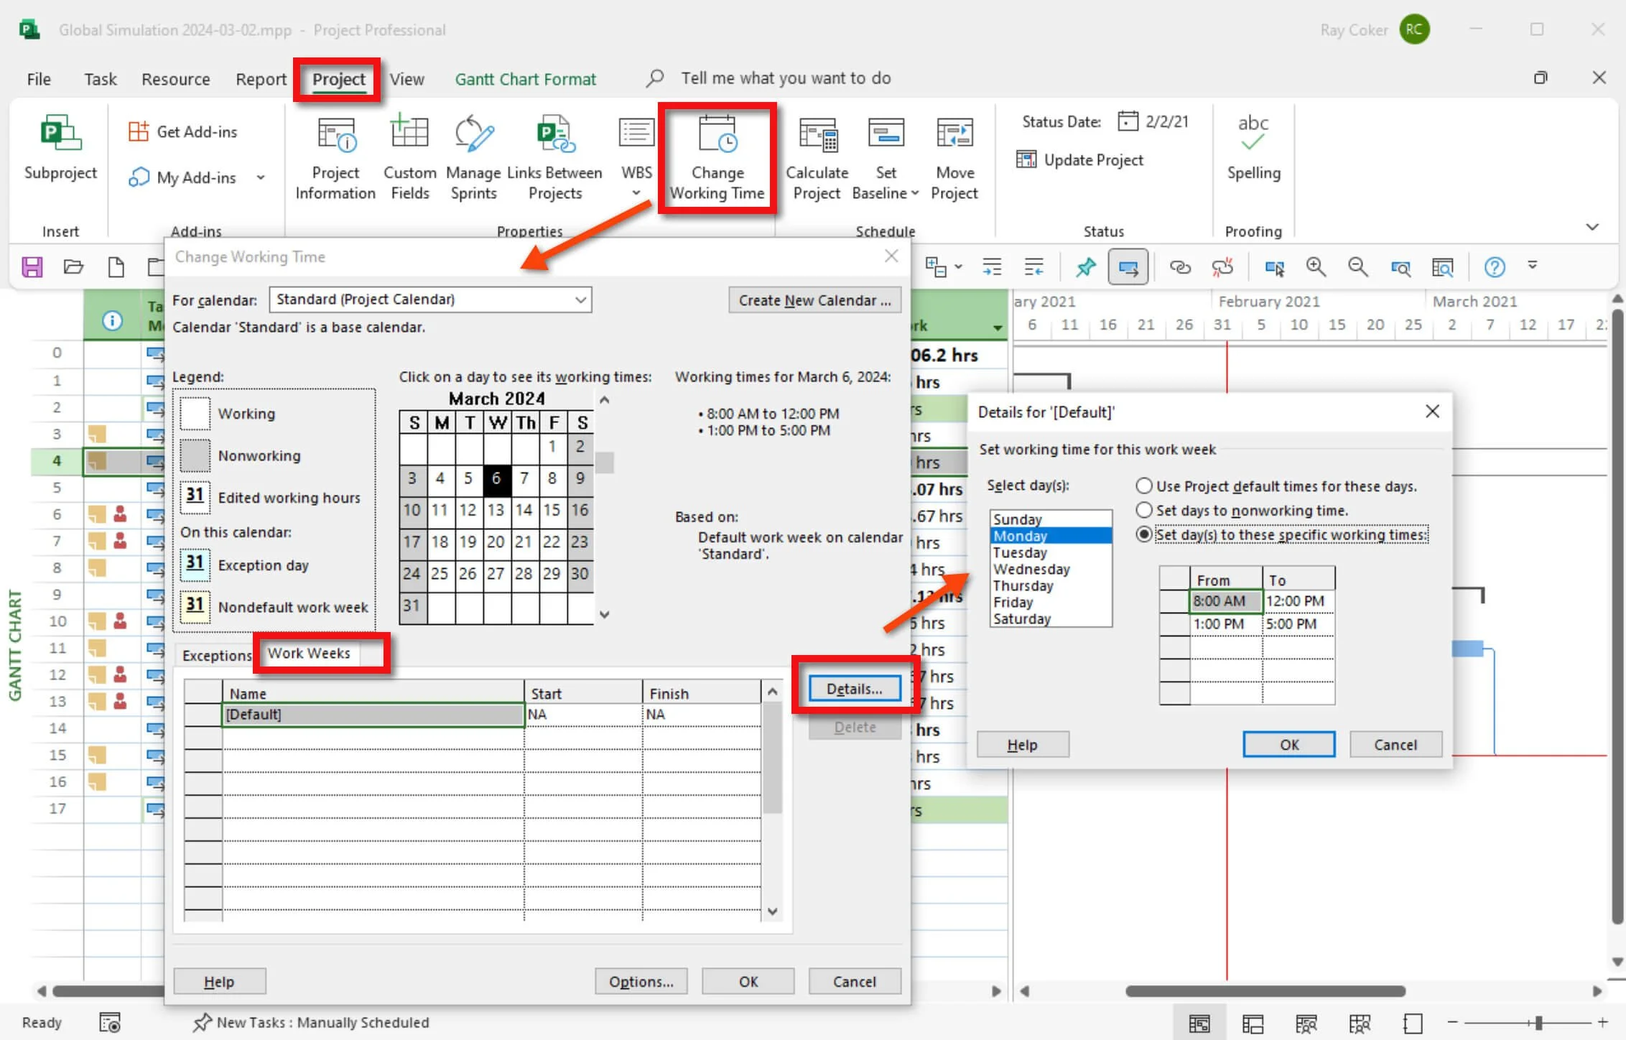
Task: Select the [Default] work week row
Action: click(372, 714)
